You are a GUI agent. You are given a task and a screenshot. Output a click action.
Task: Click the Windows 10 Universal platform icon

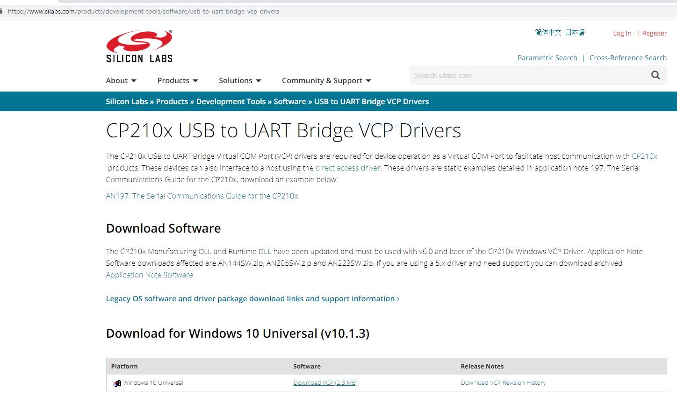click(117, 383)
